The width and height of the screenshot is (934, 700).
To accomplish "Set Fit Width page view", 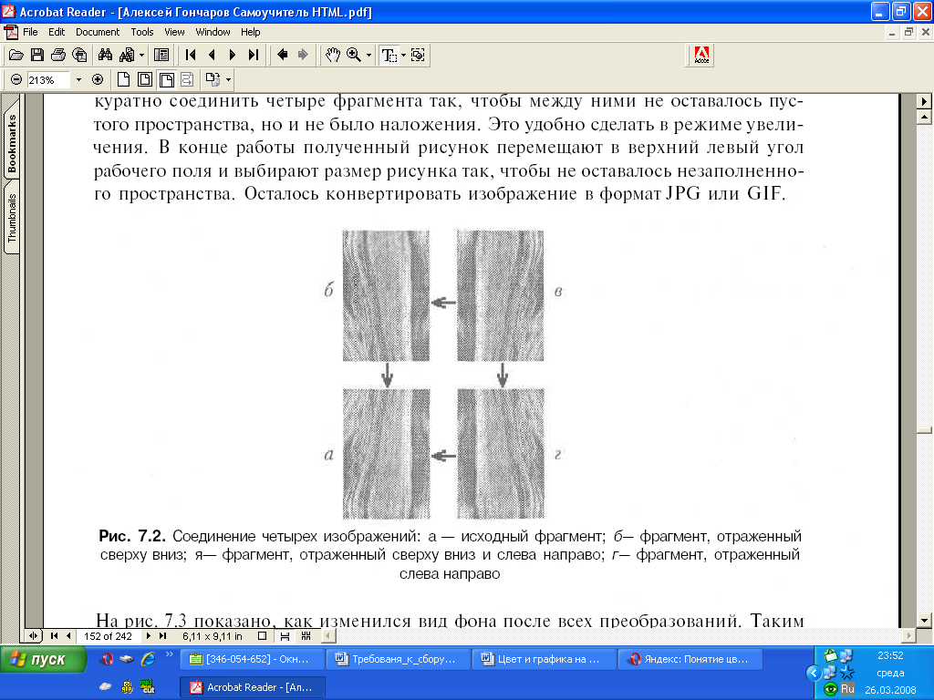I will pos(166,79).
